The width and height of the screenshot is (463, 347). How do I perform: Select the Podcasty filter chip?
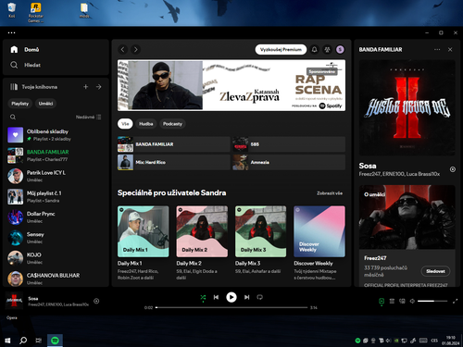pos(172,124)
